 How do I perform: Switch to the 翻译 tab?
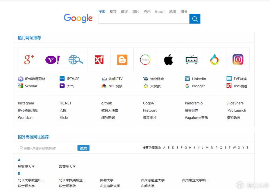coord(124,12)
